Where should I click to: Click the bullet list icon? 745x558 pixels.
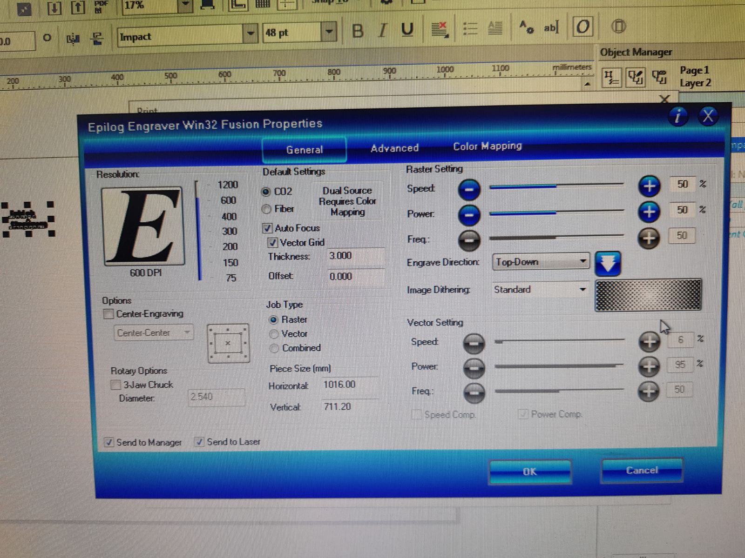pos(470,29)
